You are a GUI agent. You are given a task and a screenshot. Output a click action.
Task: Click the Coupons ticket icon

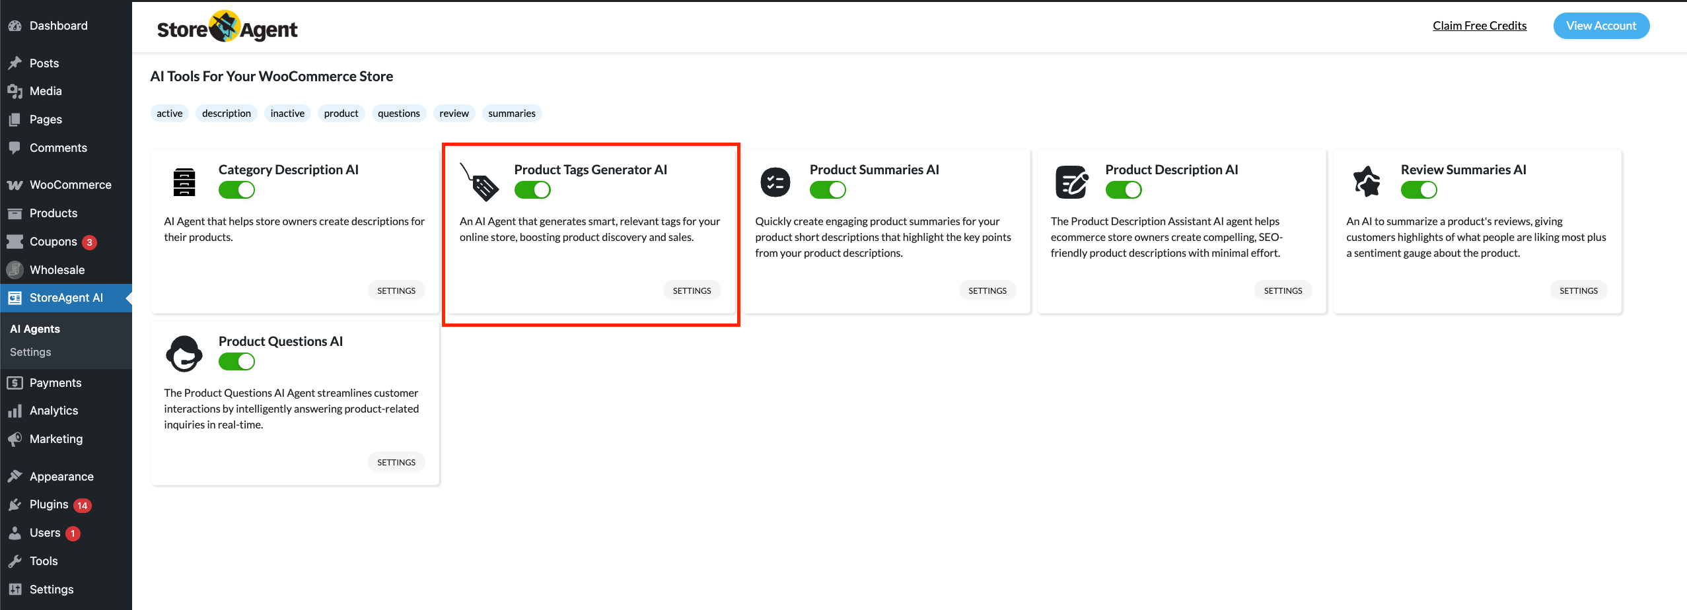point(15,242)
